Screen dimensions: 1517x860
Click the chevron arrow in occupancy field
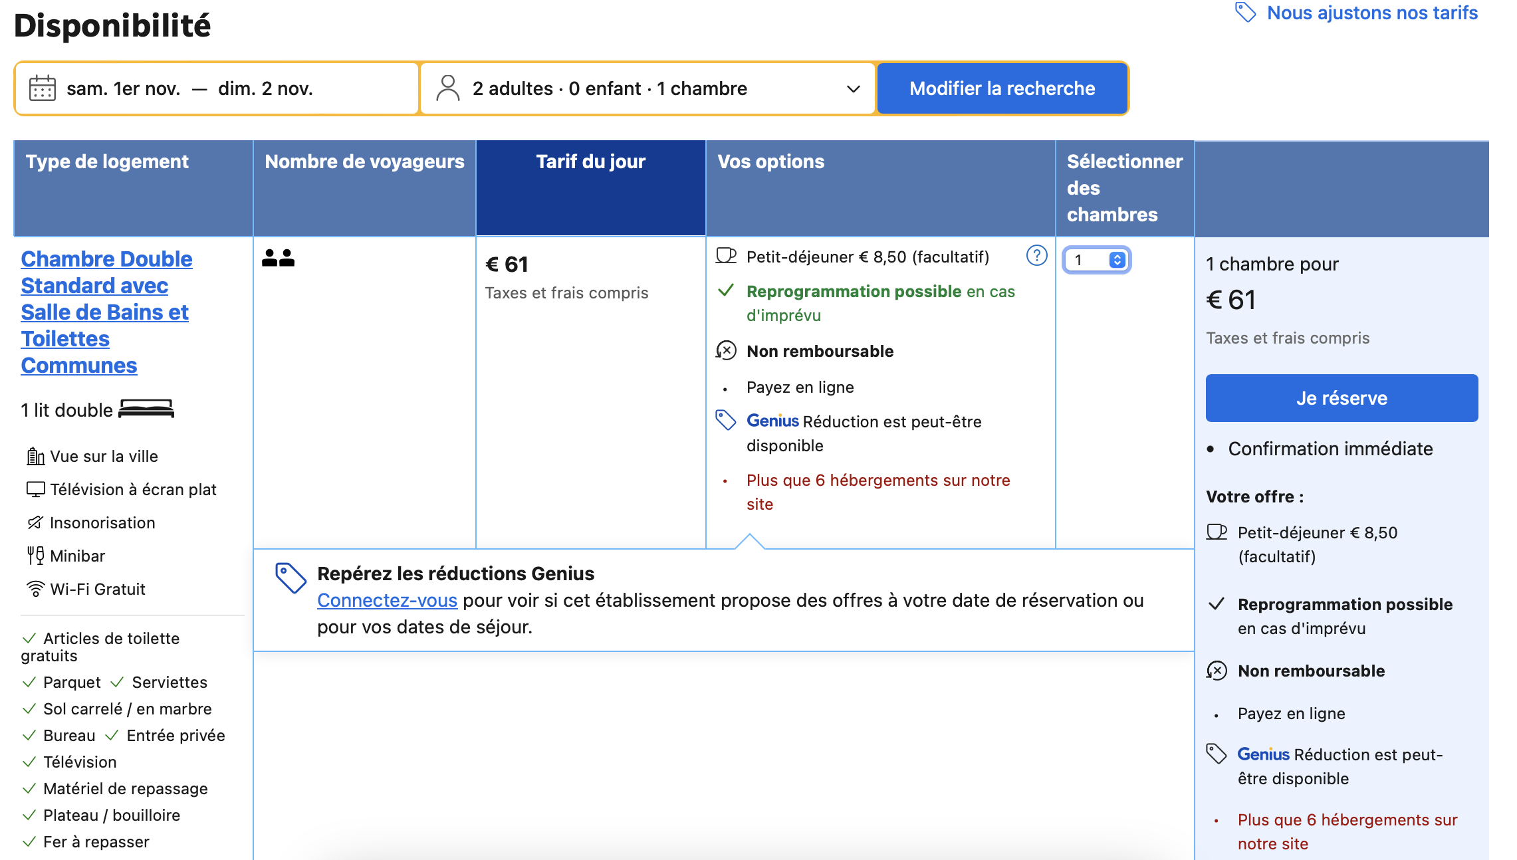point(854,89)
